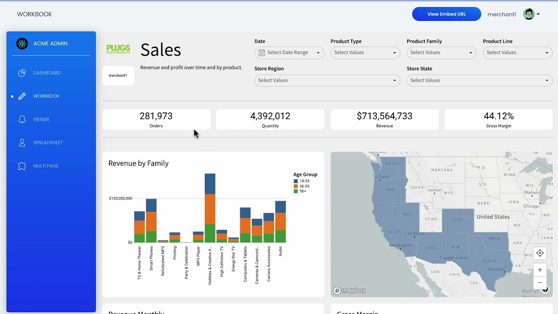Click the Workbook pencil icon

coord(22,96)
